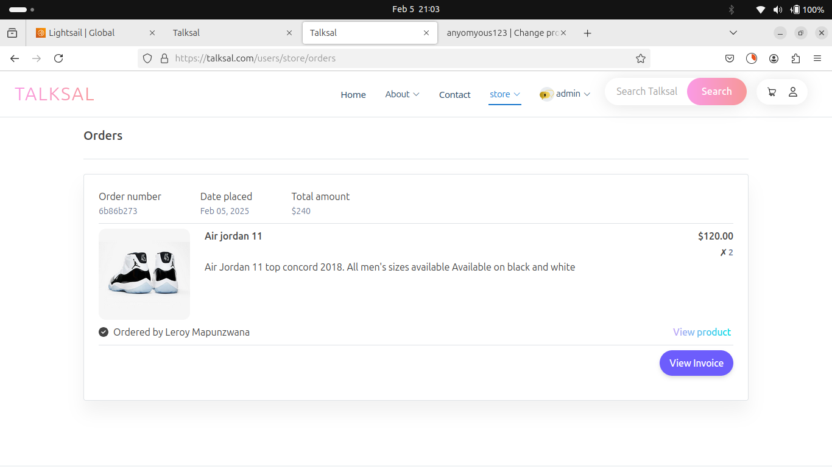Click the Activities pill in top bar
832x467 pixels.
point(21,10)
